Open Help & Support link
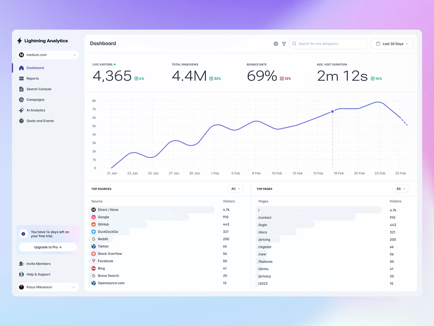This screenshot has width=434, height=326. (x=38, y=274)
